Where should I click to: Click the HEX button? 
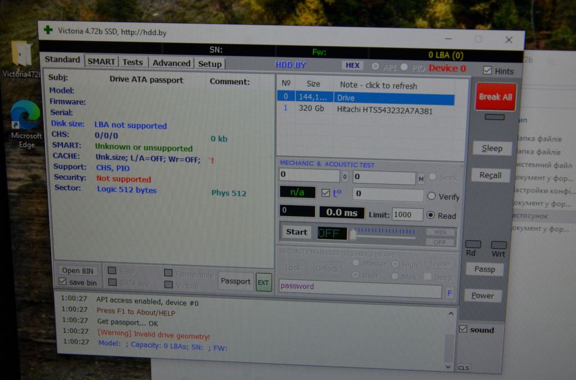click(353, 65)
